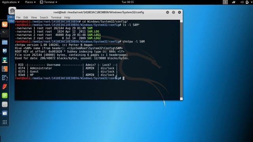Click the 'File size 262144 [40000] bytes' line
Viewport: 253px width, 142px height.
tap(71, 55)
